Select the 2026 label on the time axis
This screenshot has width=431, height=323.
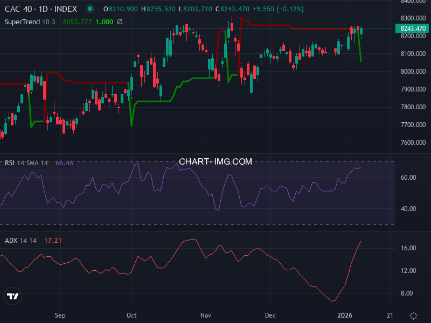click(346, 315)
